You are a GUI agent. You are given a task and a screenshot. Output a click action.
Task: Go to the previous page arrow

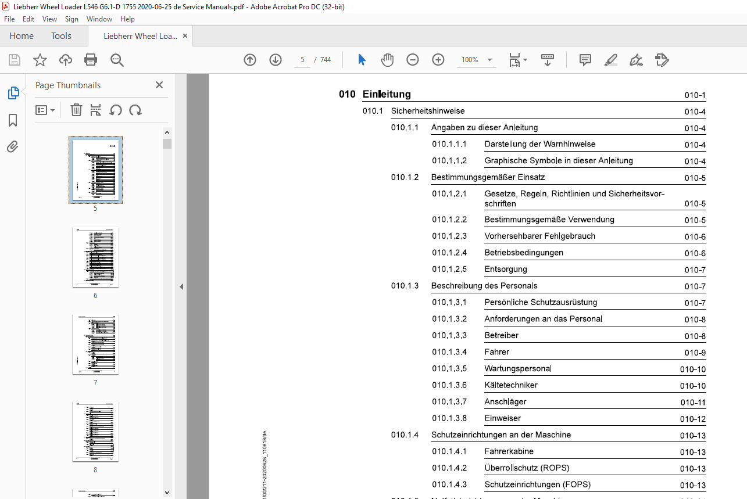[250, 60]
